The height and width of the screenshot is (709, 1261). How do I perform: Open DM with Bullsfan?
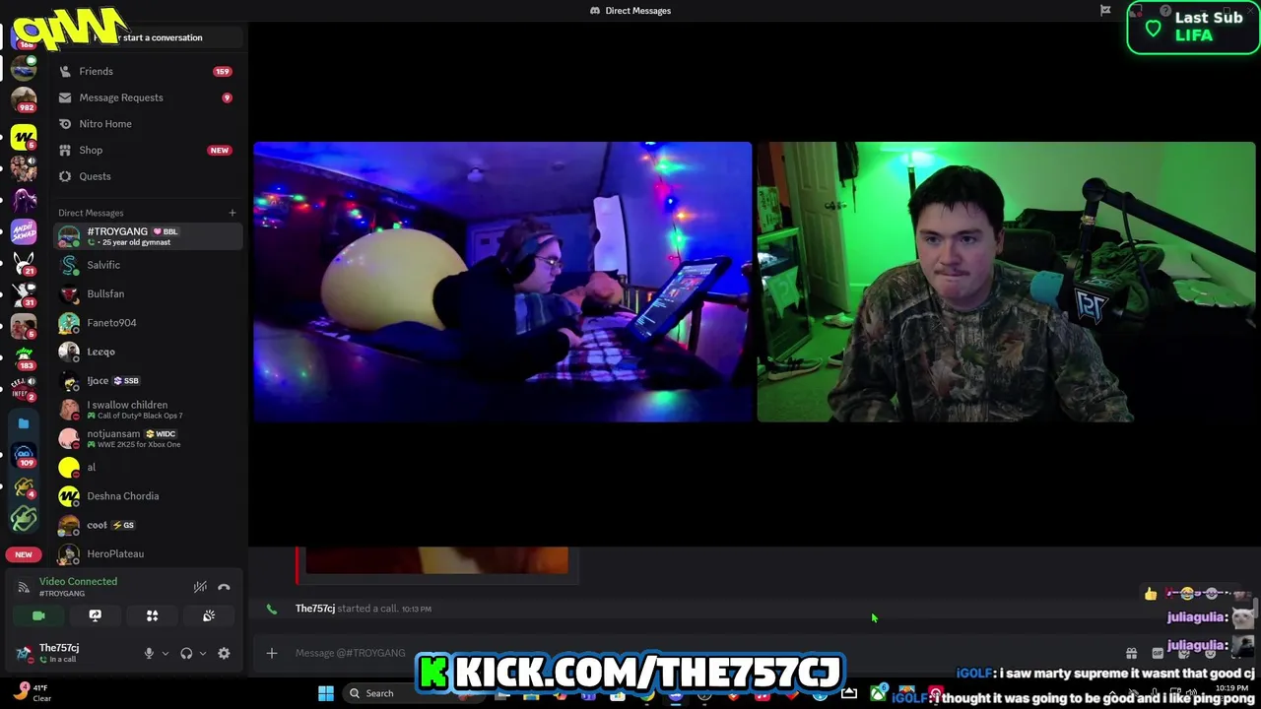coord(148,293)
